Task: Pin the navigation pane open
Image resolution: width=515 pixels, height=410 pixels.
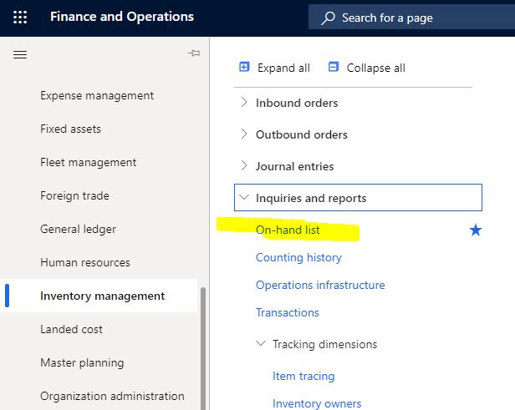Action: tap(194, 53)
